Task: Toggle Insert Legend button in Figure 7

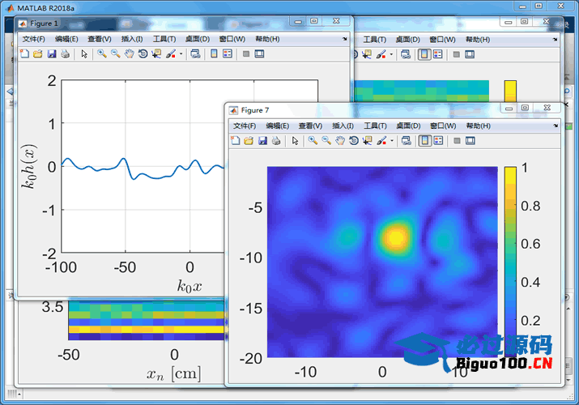Action: [438, 141]
